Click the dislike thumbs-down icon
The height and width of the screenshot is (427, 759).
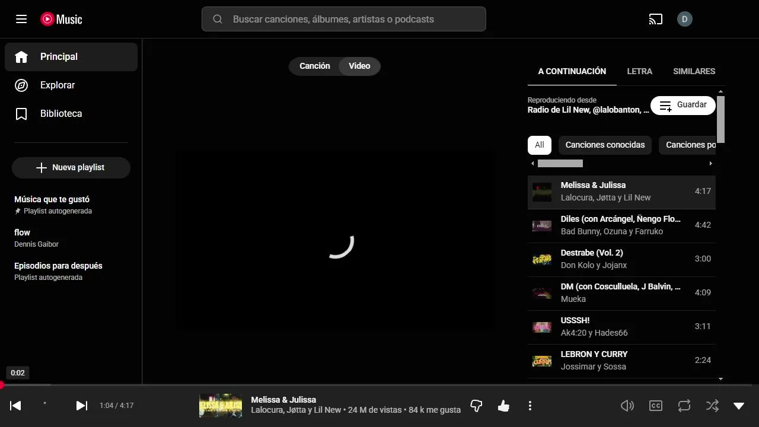point(476,406)
